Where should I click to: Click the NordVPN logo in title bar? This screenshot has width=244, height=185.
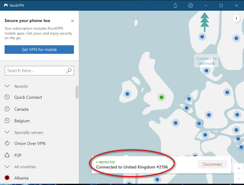point(6,6)
